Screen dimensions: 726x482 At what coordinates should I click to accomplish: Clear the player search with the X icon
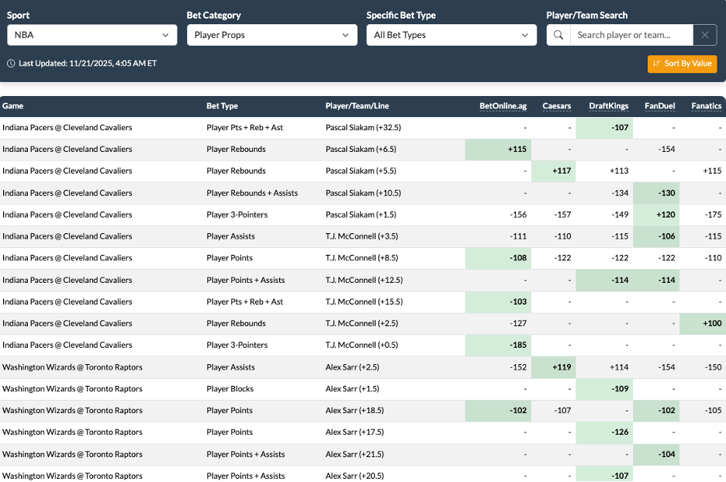[704, 35]
